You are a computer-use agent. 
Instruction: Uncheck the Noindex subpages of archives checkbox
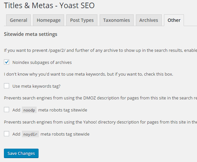pos(7,62)
